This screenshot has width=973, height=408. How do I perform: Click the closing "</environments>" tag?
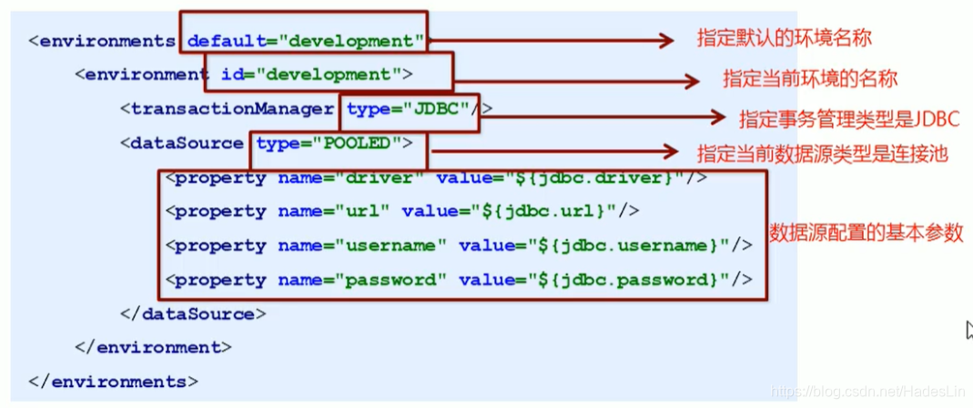pyautogui.click(x=114, y=382)
